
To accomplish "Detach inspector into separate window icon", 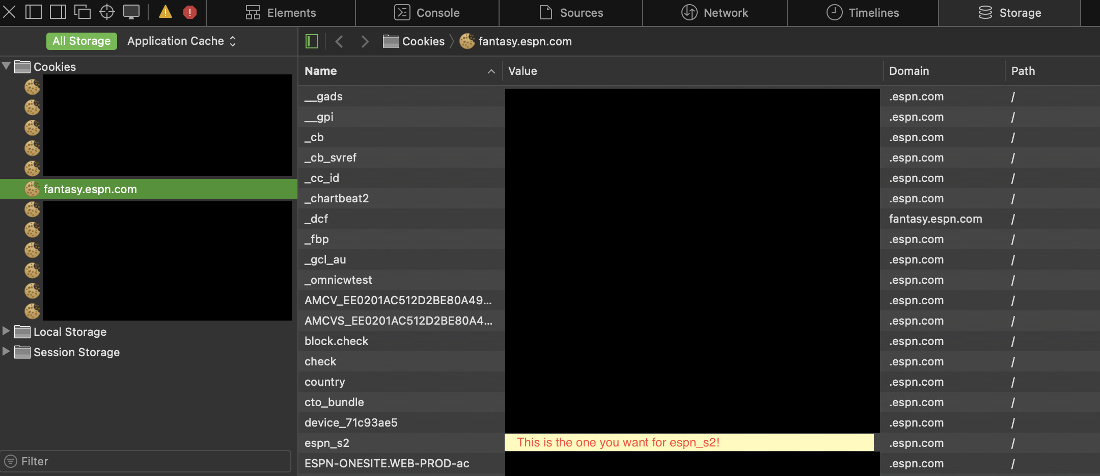I will 82,12.
